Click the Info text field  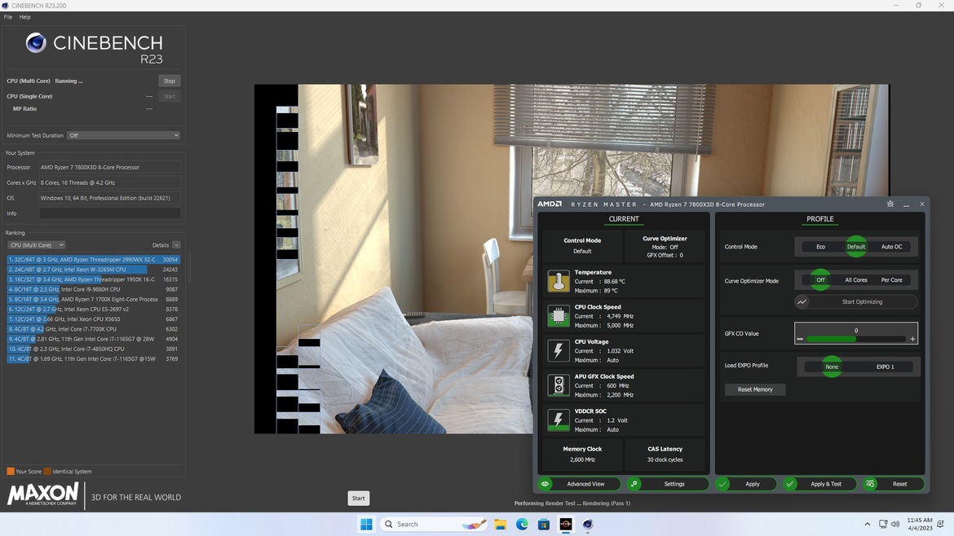pos(109,213)
